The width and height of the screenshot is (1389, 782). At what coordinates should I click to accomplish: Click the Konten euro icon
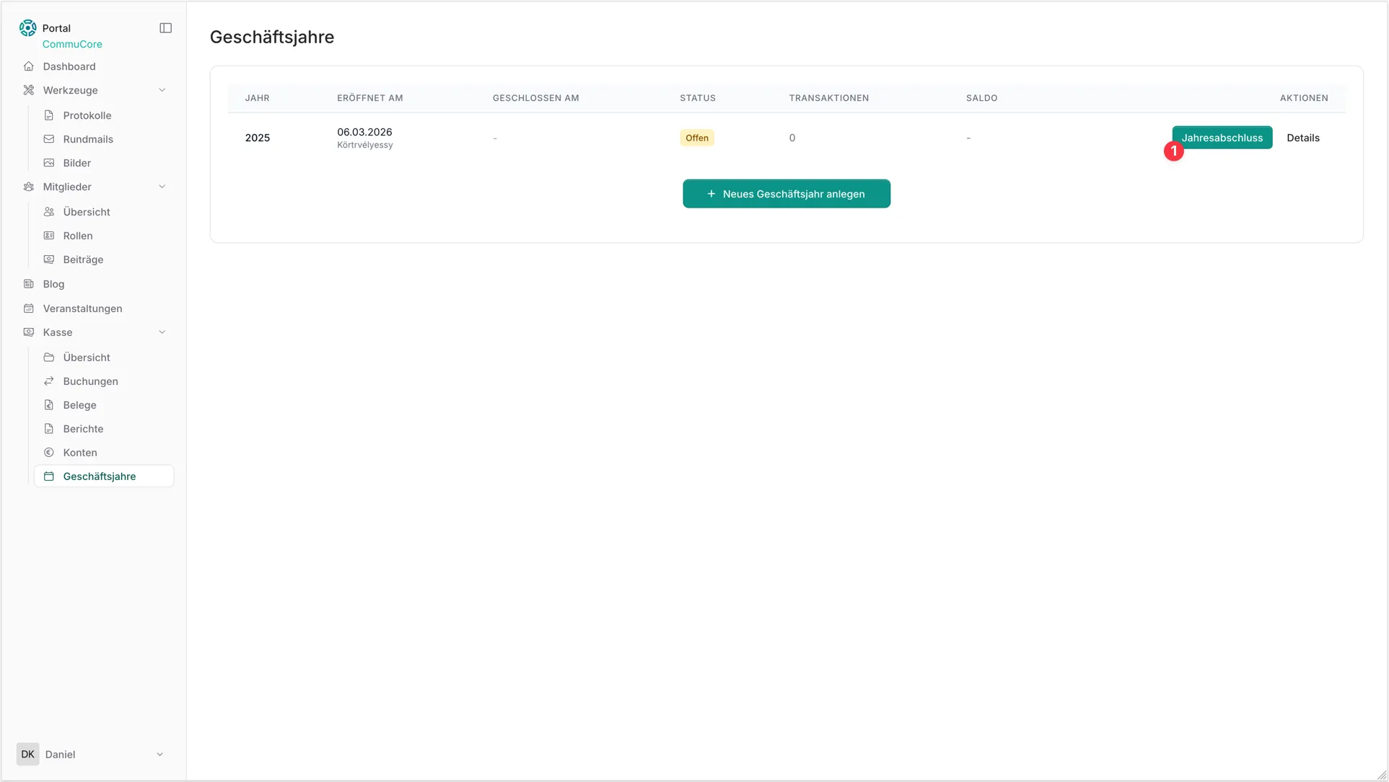pos(49,453)
